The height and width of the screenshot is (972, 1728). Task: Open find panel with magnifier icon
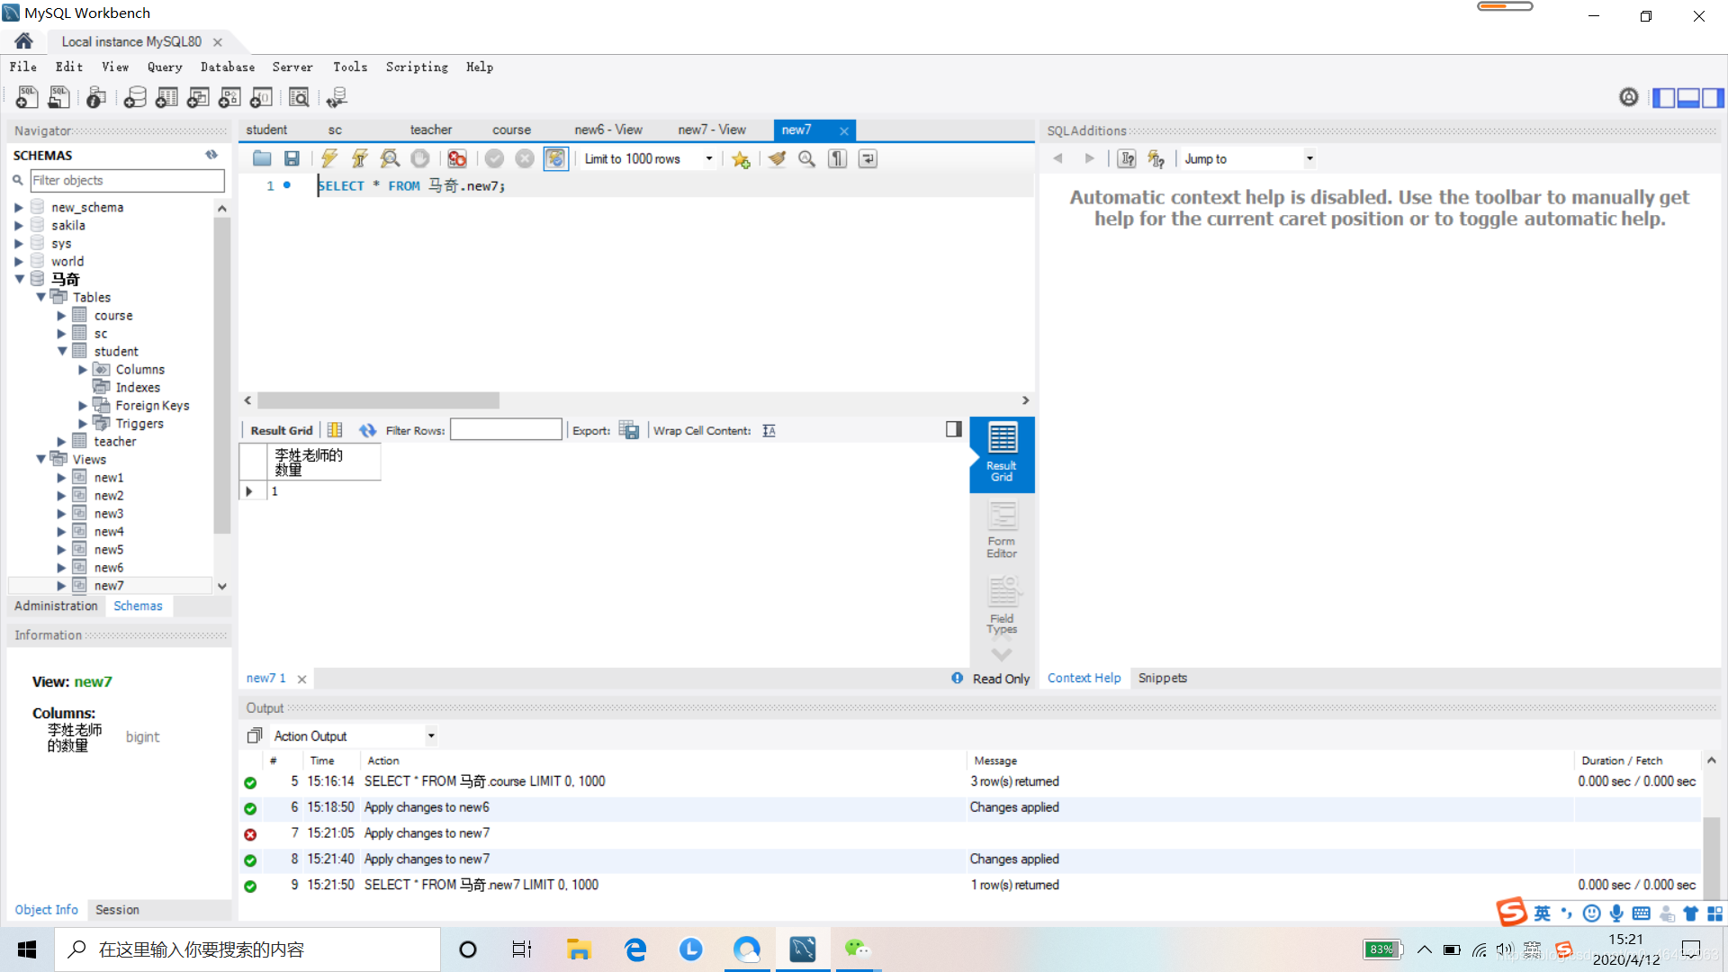point(807,158)
